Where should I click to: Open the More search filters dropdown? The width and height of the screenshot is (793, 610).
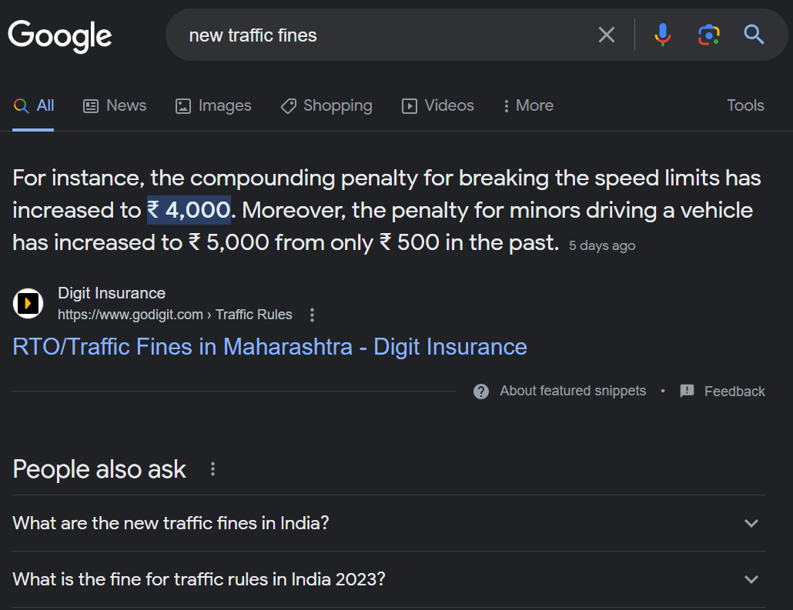pos(528,105)
